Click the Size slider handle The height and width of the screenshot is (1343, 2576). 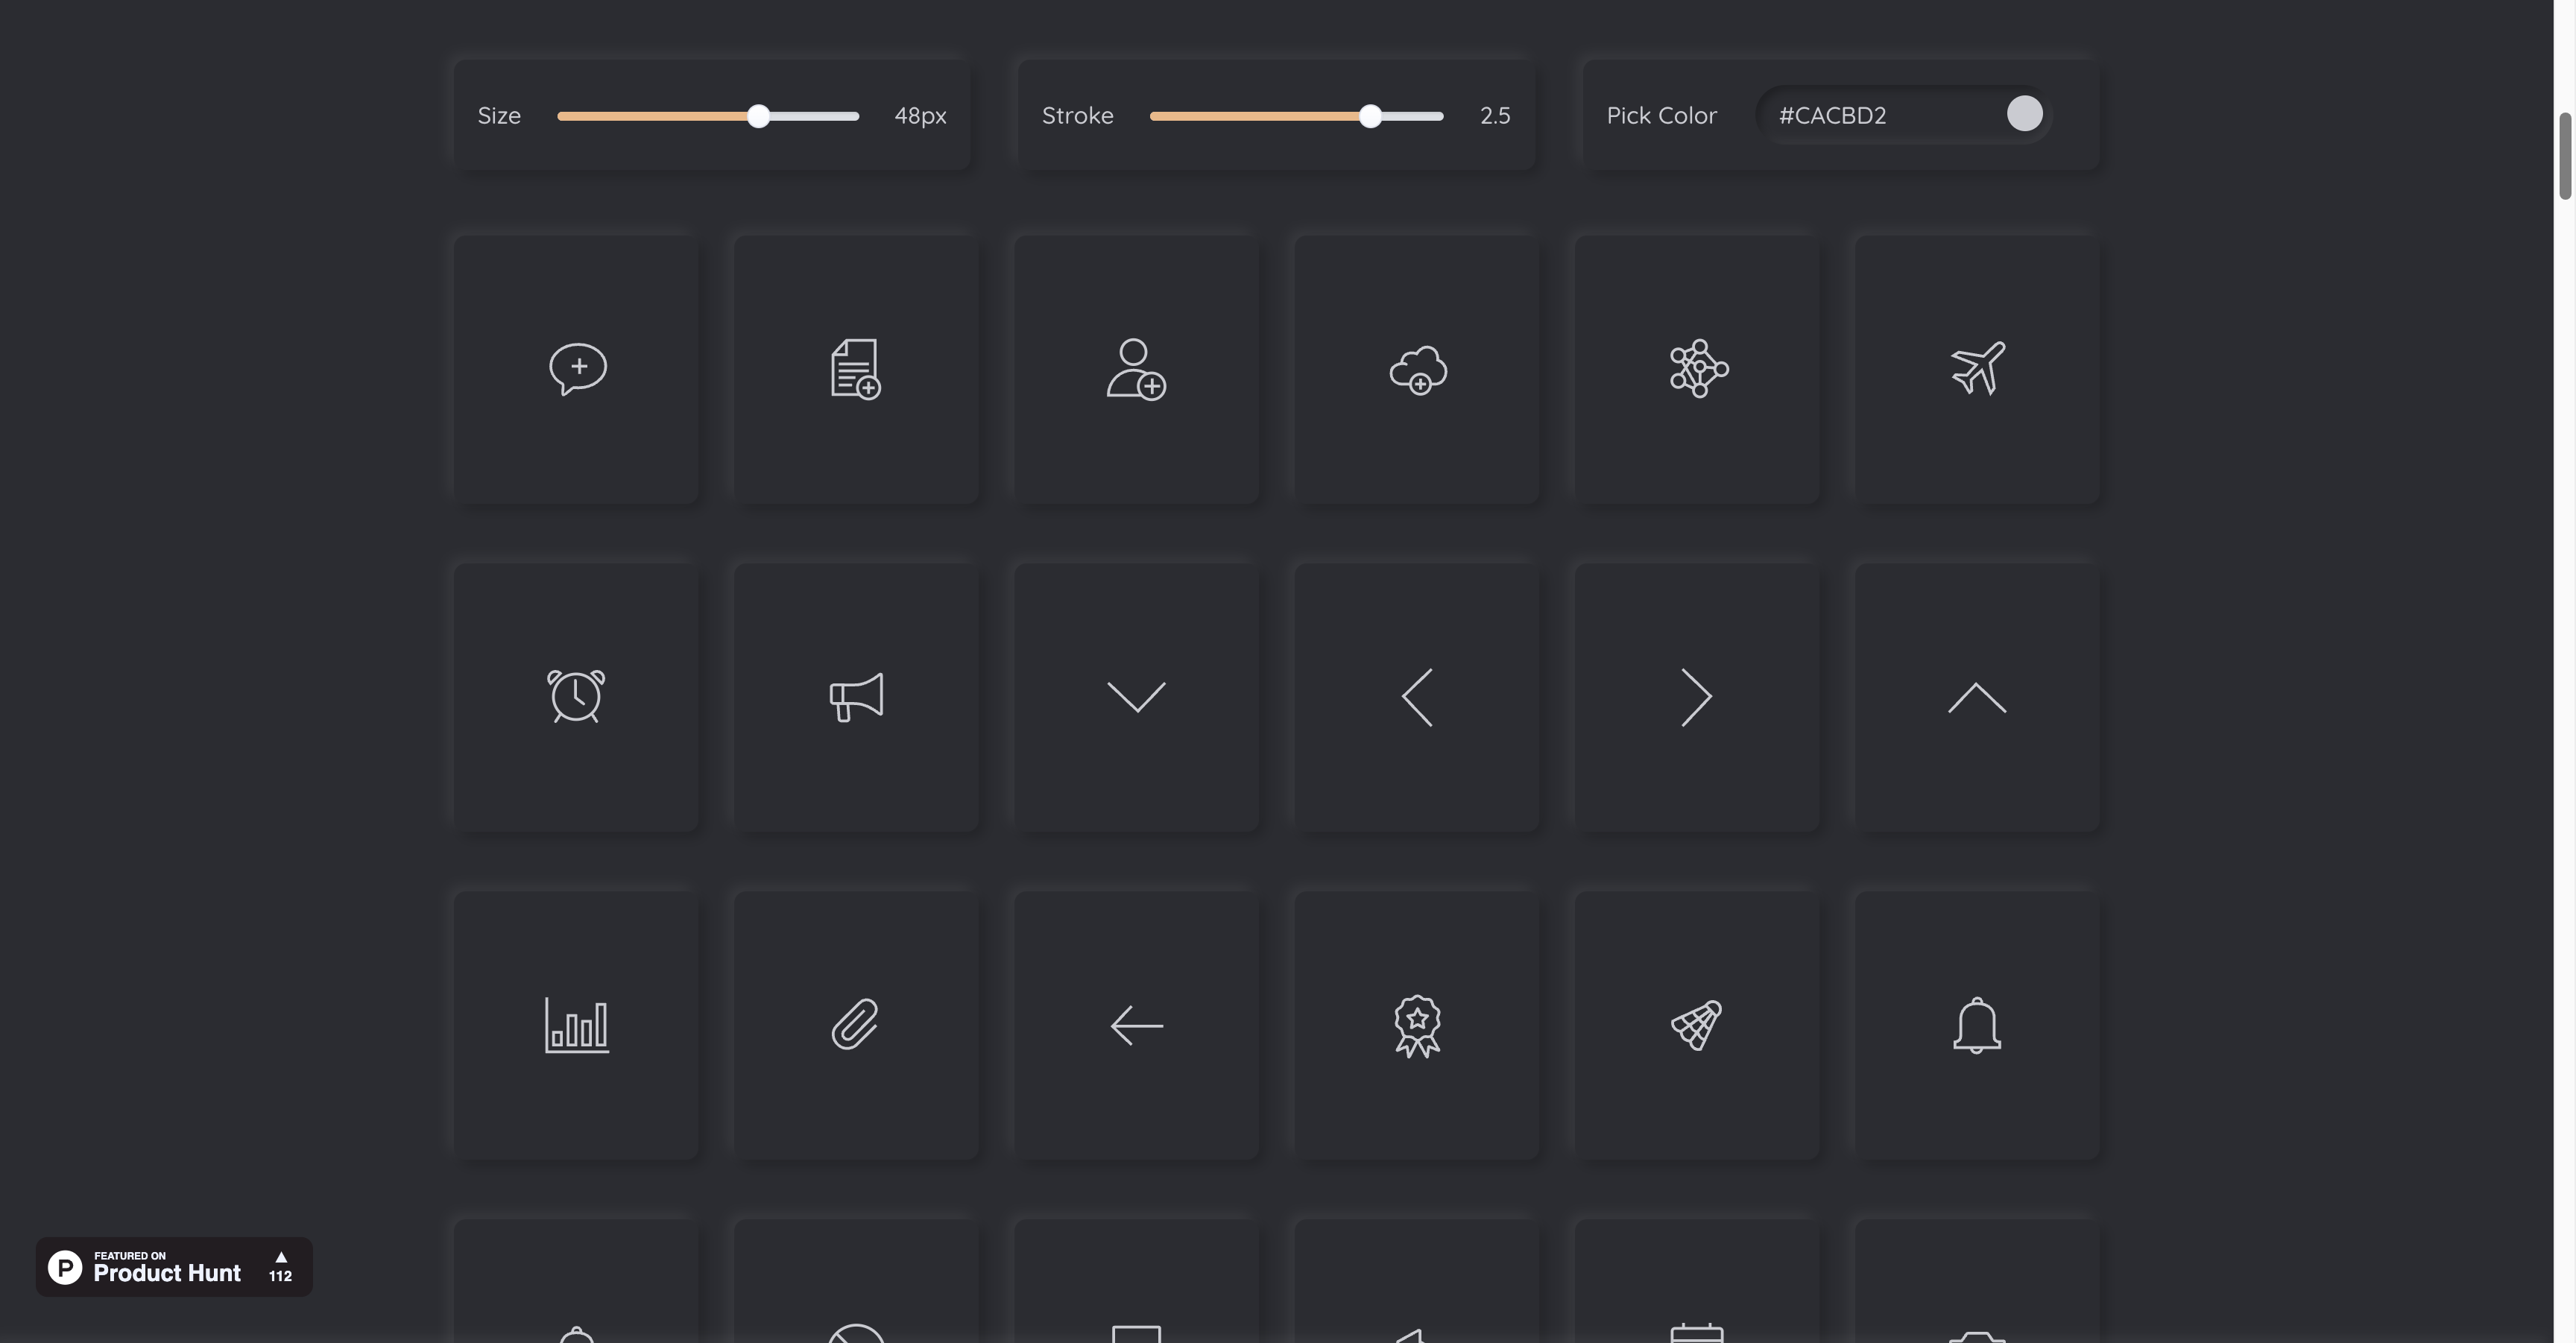coord(759,116)
